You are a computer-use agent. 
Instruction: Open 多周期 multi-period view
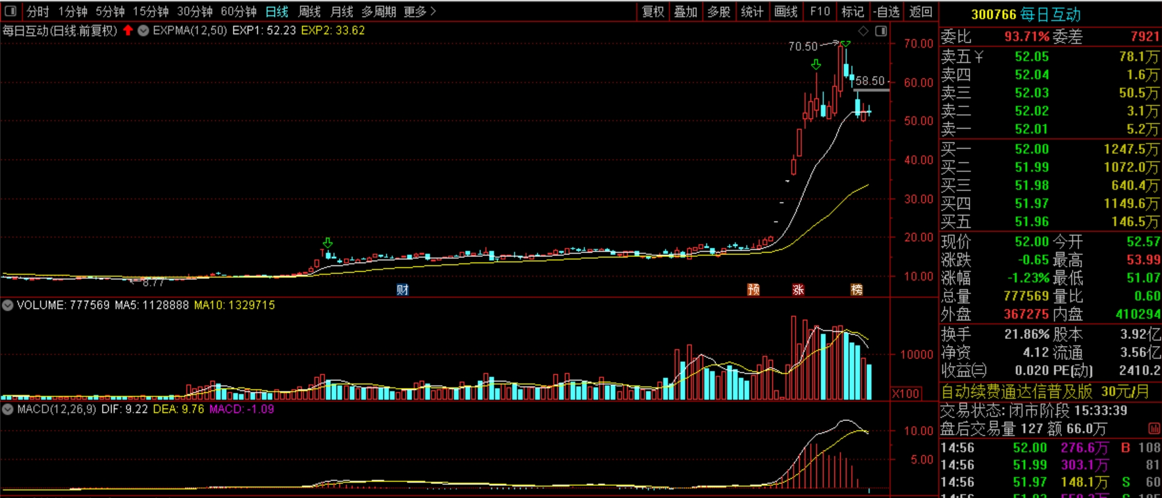378,11
